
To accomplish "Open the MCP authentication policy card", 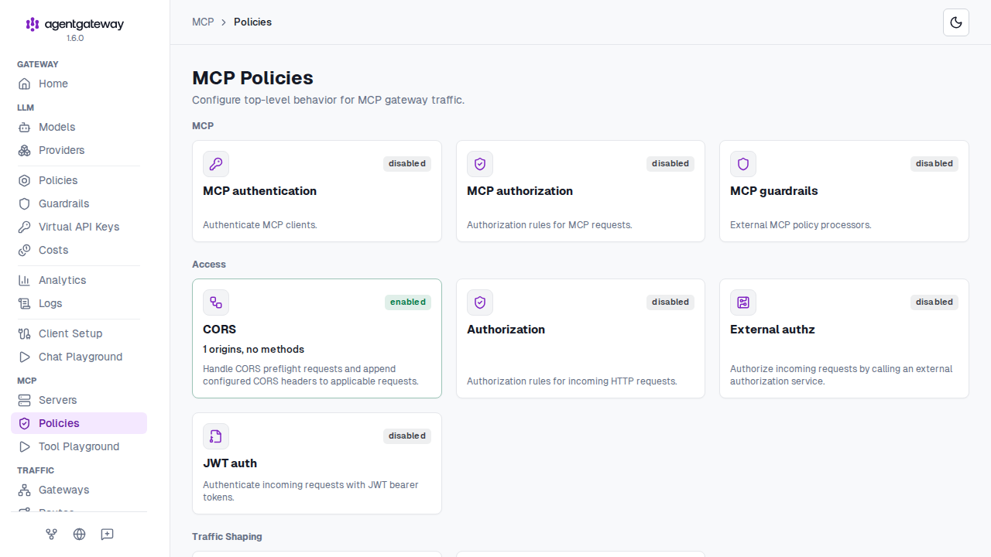I will pyautogui.click(x=317, y=191).
